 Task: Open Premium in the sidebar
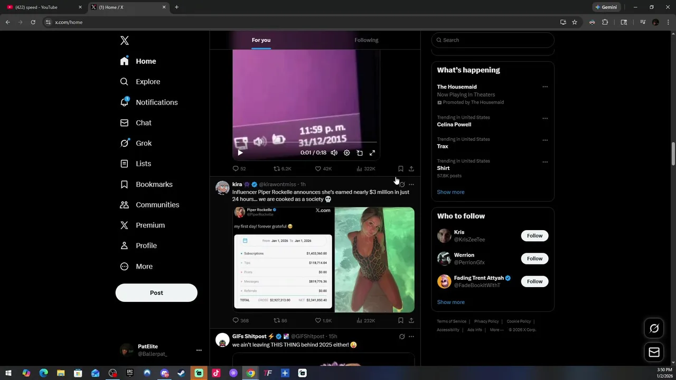point(143,225)
